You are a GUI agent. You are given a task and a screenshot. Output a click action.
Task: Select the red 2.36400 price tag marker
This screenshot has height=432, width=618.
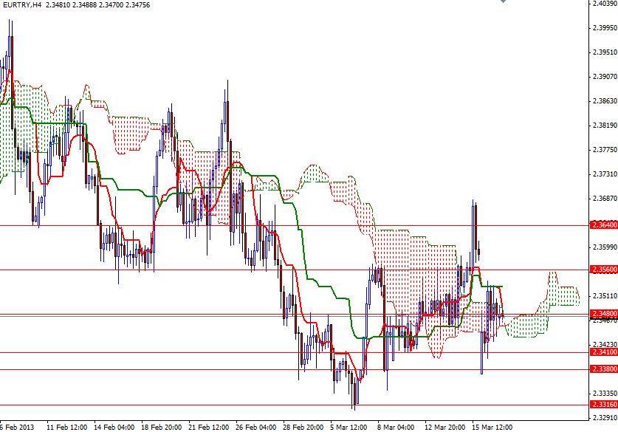pos(602,223)
